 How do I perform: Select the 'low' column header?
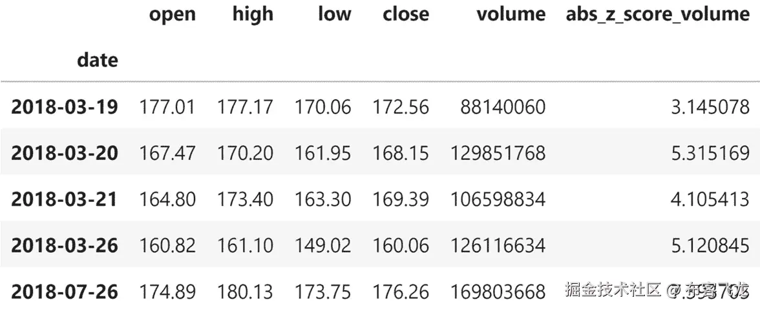coord(334,14)
